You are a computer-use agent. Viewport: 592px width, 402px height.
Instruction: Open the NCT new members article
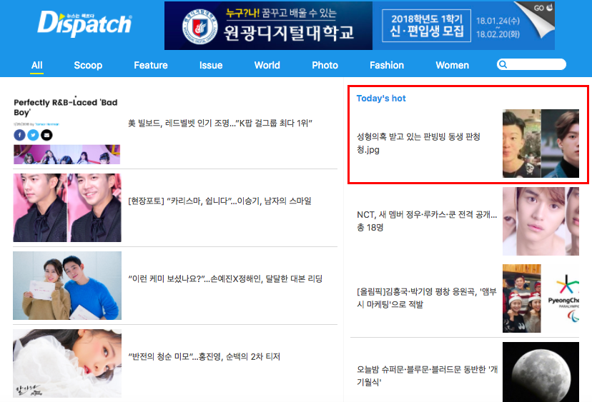427,221
